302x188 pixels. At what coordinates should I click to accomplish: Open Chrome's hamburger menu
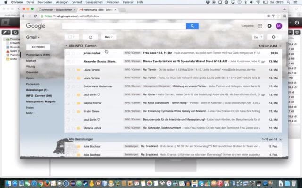point(285,16)
